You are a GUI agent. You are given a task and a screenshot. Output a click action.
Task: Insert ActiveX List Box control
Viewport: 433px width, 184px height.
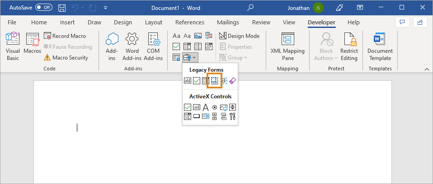tap(206, 116)
